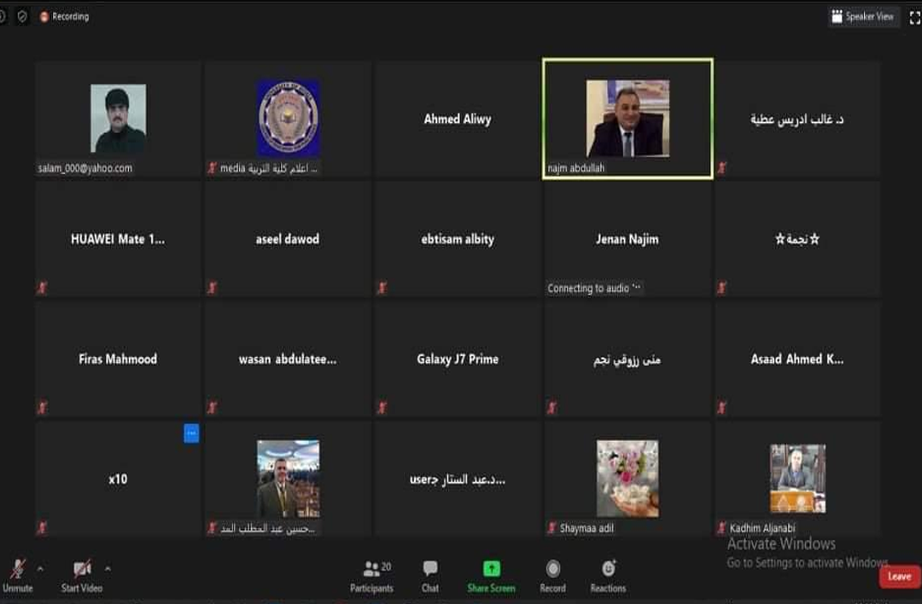This screenshot has width=922, height=604.
Task: Click the salam_000@yahoo.com participant tile
Action: pos(118,119)
